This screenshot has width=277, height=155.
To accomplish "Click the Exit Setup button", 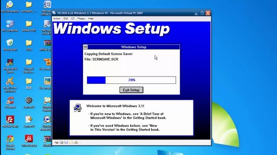I will pyautogui.click(x=131, y=90).
